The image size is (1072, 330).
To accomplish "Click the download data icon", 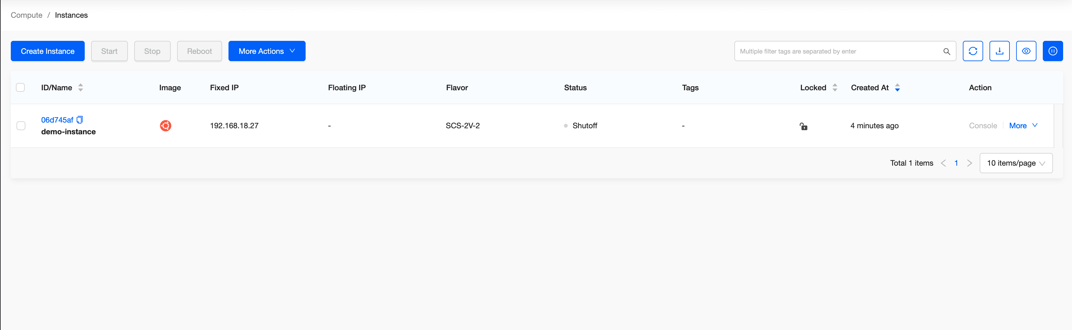I will coord(999,51).
